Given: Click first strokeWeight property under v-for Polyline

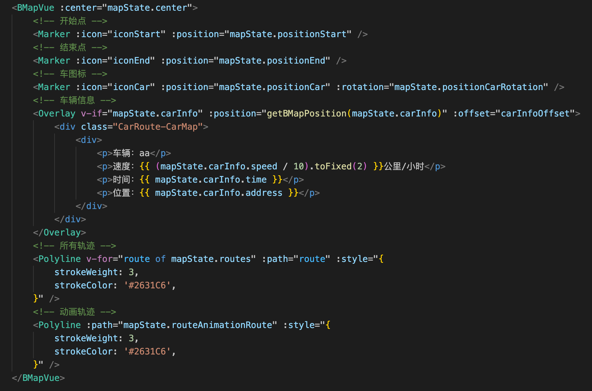Looking at the screenshot, I should [86, 272].
